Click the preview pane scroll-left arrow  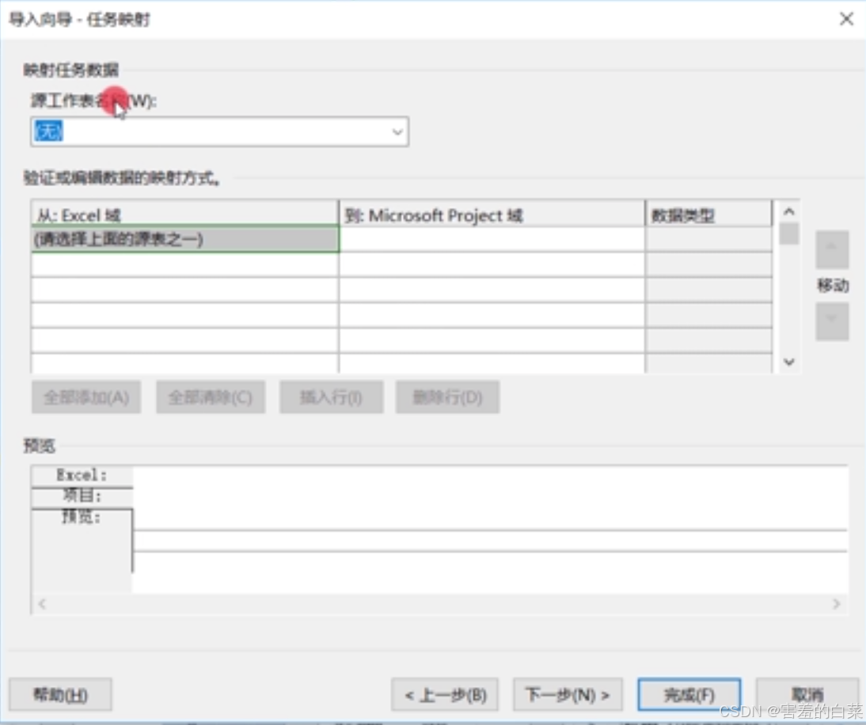43,604
